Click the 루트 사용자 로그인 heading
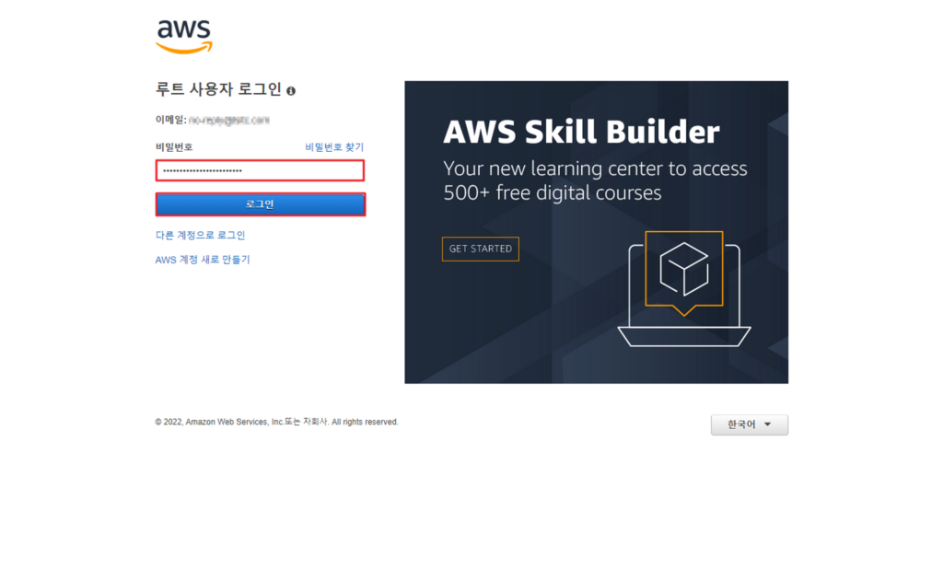Screen dimensions: 943x581 pos(218,89)
